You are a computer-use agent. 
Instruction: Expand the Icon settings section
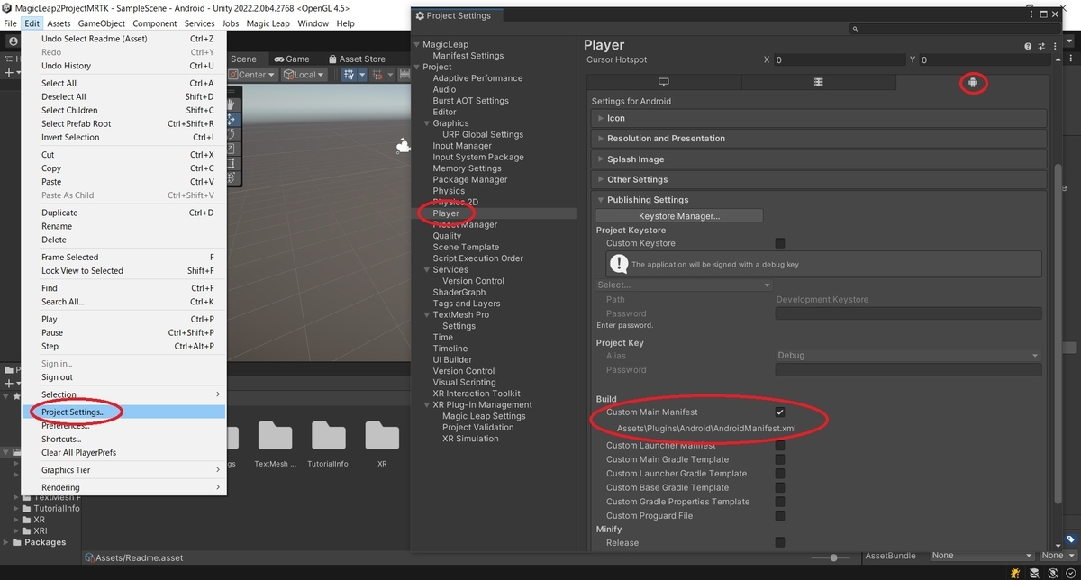point(819,118)
